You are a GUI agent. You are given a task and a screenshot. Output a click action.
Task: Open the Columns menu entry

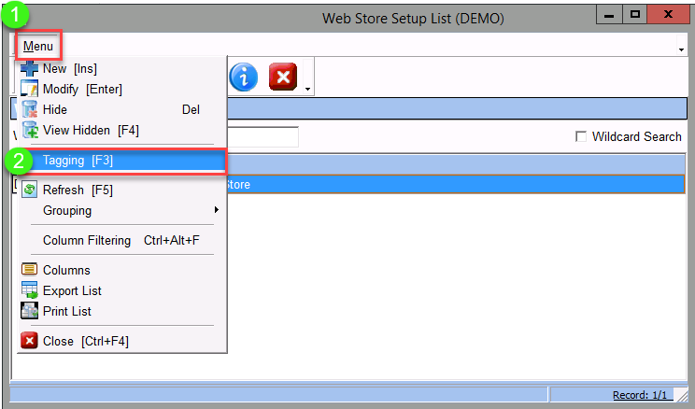point(66,270)
